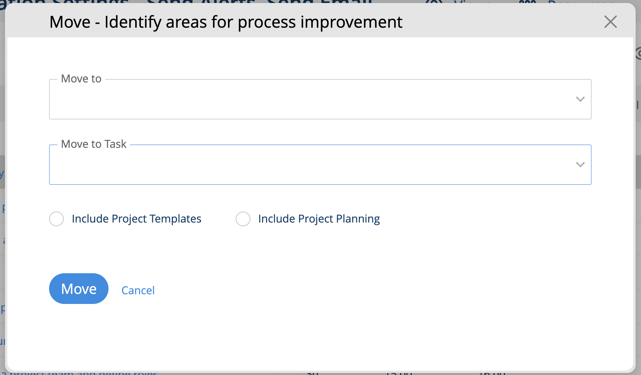Click the chevron arrow in Move to field
The height and width of the screenshot is (375, 641).
(580, 99)
